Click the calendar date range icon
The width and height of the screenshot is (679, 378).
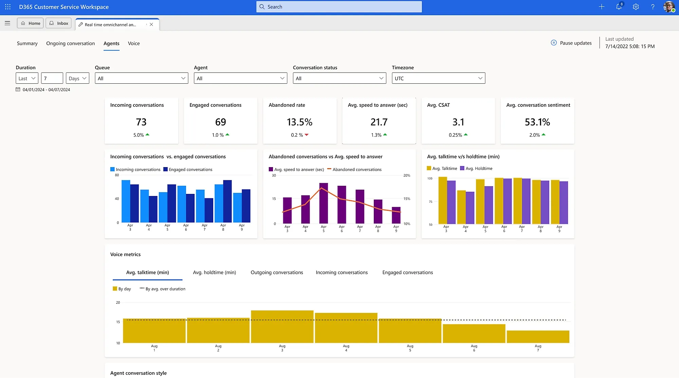(x=18, y=89)
